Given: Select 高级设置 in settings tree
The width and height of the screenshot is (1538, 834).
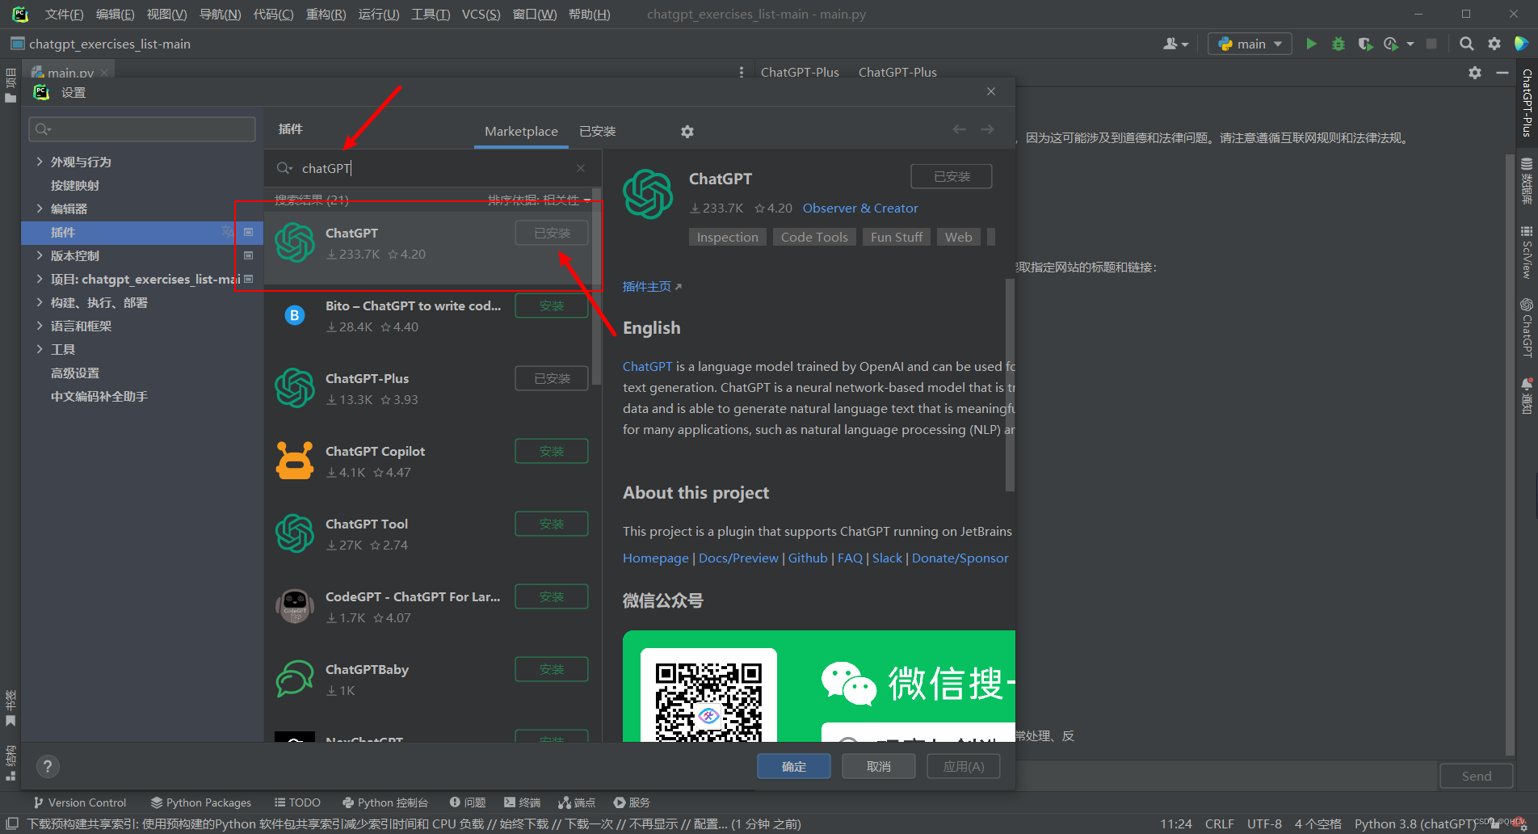Looking at the screenshot, I should 75,373.
